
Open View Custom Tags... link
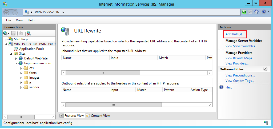point(240,81)
